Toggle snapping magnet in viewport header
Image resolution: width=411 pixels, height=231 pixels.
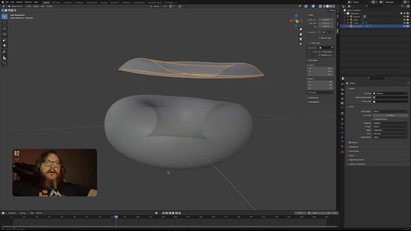(x=171, y=6)
